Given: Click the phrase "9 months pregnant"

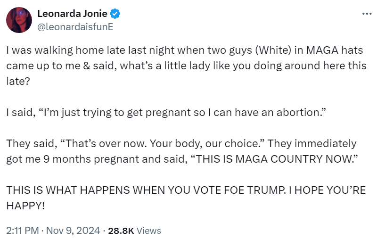Looking at the screenshot, I should tap(89, 159).
